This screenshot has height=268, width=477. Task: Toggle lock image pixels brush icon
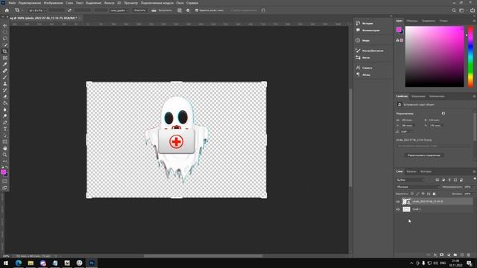[417, 194]
